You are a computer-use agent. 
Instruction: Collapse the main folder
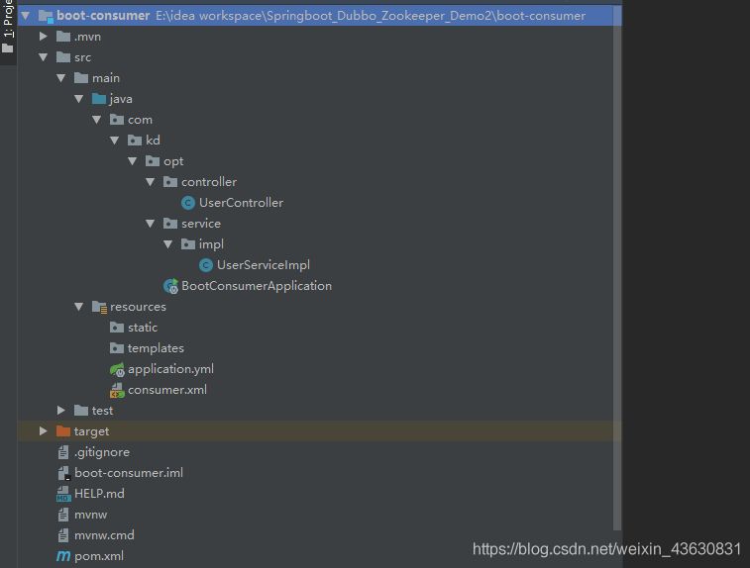[x=60, y=78]
